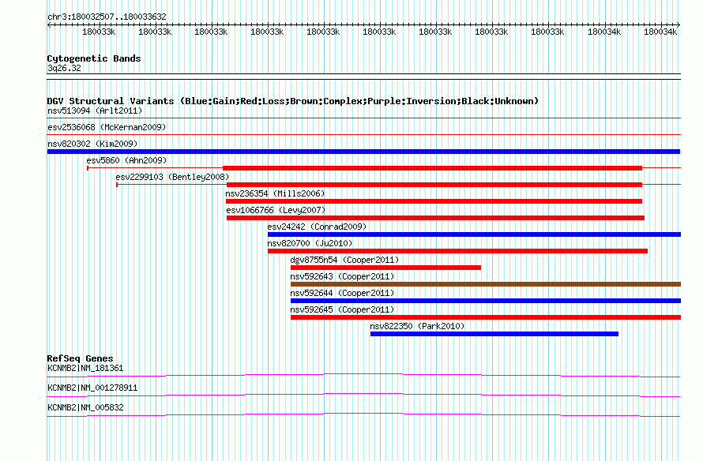Select the blue bar below nsv592644 (Cooper2011)

[486, 301]
